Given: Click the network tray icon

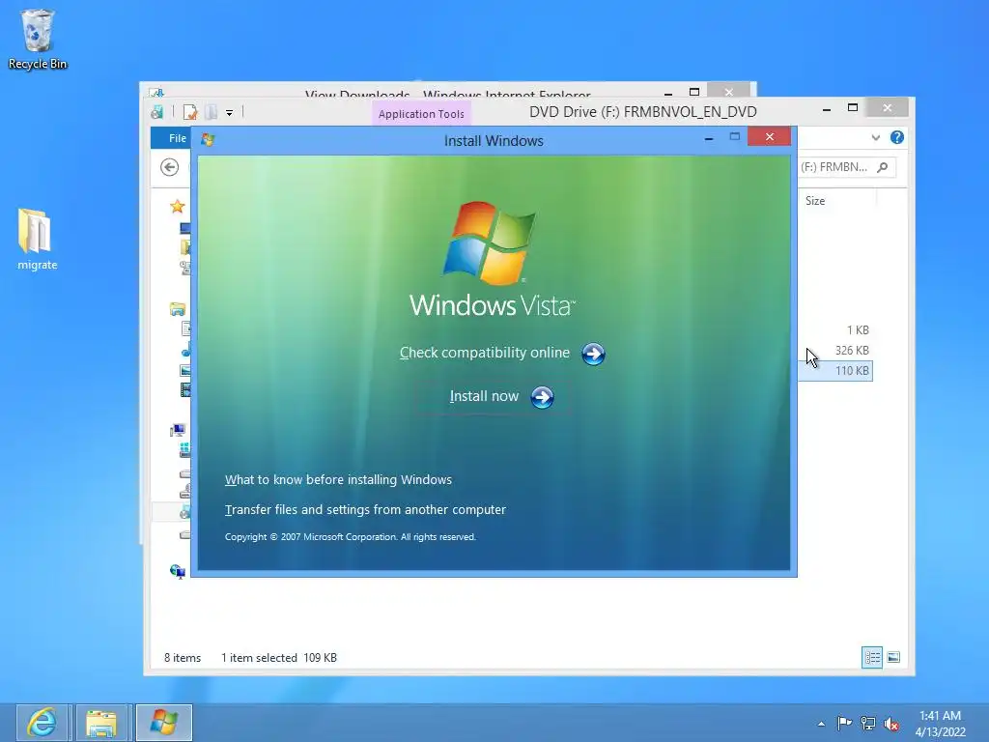Looking at the screenshot, I should click(x=868, y=723).
